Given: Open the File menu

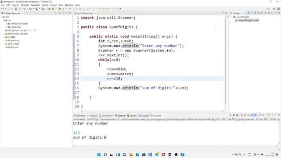Looking at the screenshot, I should [3, 5].
